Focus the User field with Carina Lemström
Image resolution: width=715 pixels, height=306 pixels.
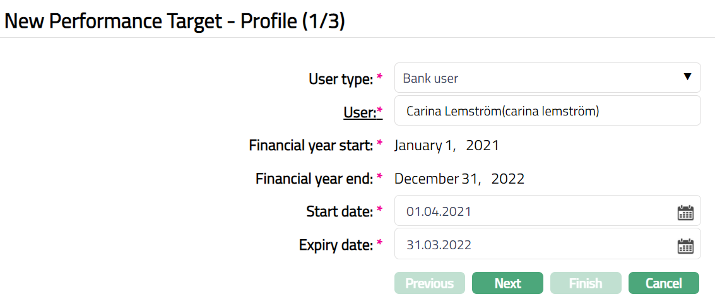click(547, 112)
